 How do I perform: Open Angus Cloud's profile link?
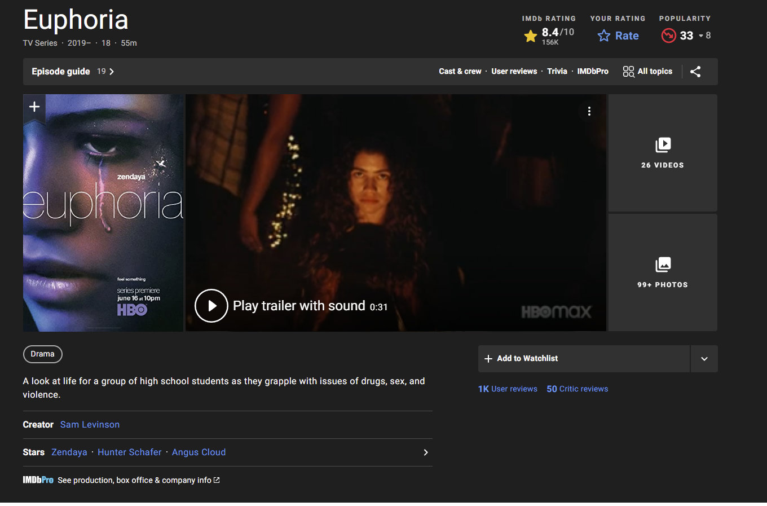click(199, 452)
